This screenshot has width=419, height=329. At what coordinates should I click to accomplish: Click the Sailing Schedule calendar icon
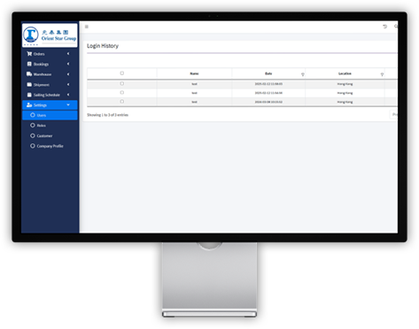29,95
